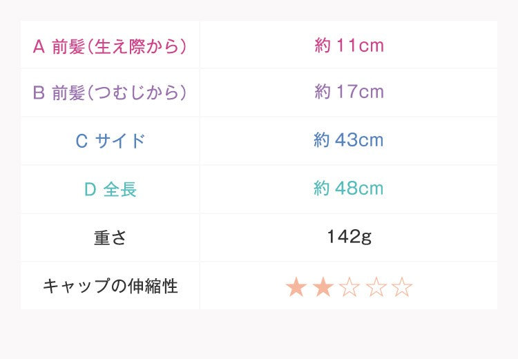Click the D 全長 label

(x=110, y=189)
